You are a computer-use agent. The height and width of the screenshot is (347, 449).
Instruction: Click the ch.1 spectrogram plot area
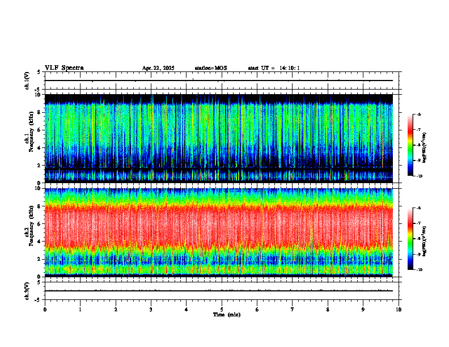(x=218, y=138)
